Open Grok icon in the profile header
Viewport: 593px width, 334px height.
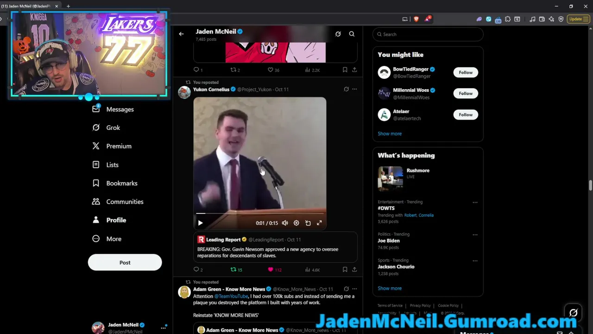pos(338,34)
